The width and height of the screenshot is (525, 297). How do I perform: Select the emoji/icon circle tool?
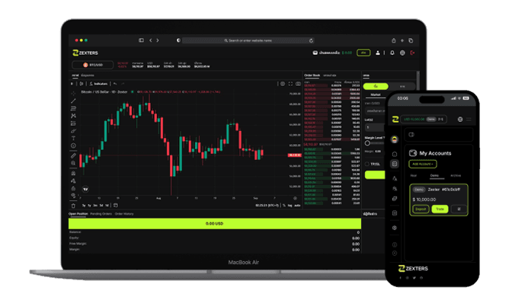(x=73, y=145)
